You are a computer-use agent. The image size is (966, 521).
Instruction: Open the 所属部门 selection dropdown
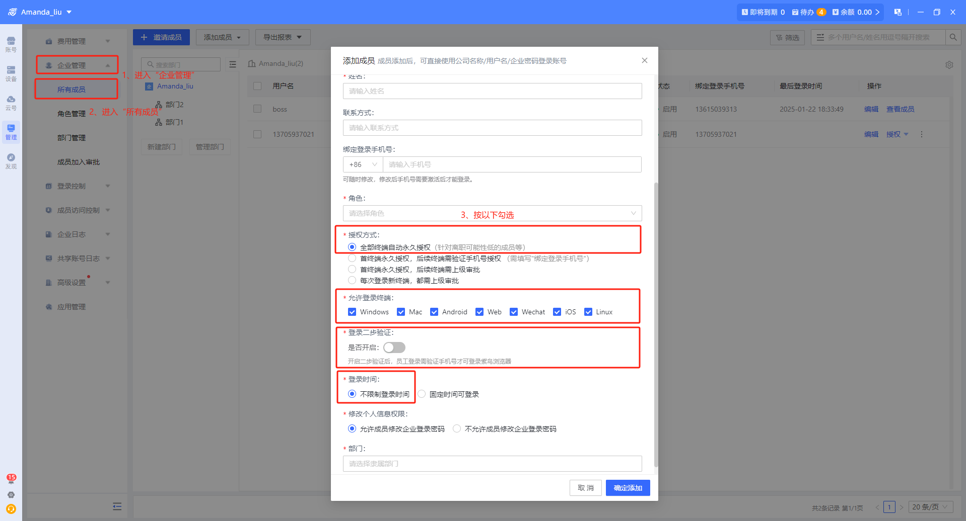click(x=492, y=464)
